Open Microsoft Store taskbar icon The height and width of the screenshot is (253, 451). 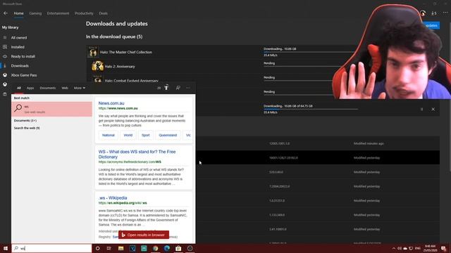coord(178,248)
